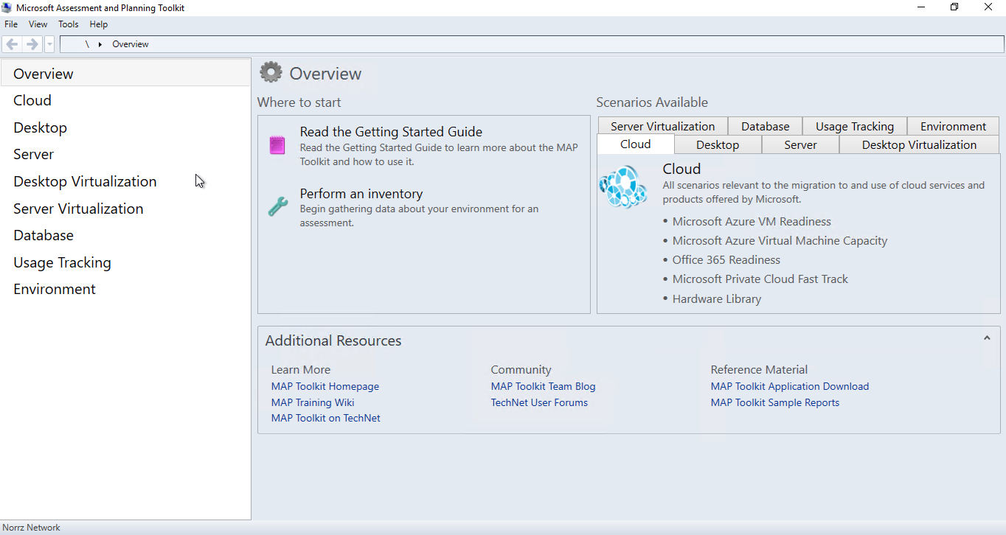1006x535 pixels.
Task: Select the Usage Tracking scenario tab
Action: click(854, 126)
